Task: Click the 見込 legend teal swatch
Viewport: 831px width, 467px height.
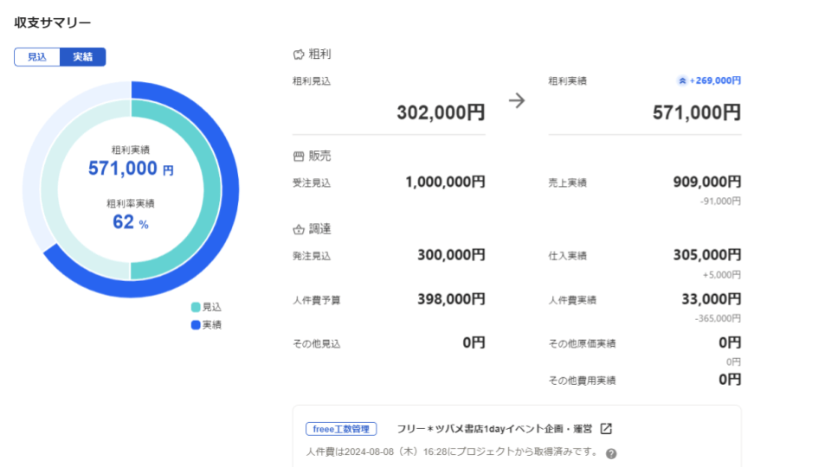Action: pos(196,307)
